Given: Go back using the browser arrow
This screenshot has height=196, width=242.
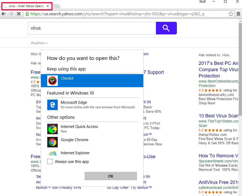Looking at the screenshot, I should [4, 14].
